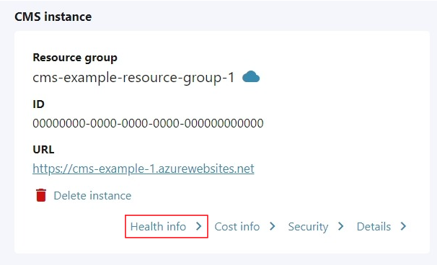This screenshot has width=437, height=265.
Task: Click the Resource group label
Action: [75, 58]
